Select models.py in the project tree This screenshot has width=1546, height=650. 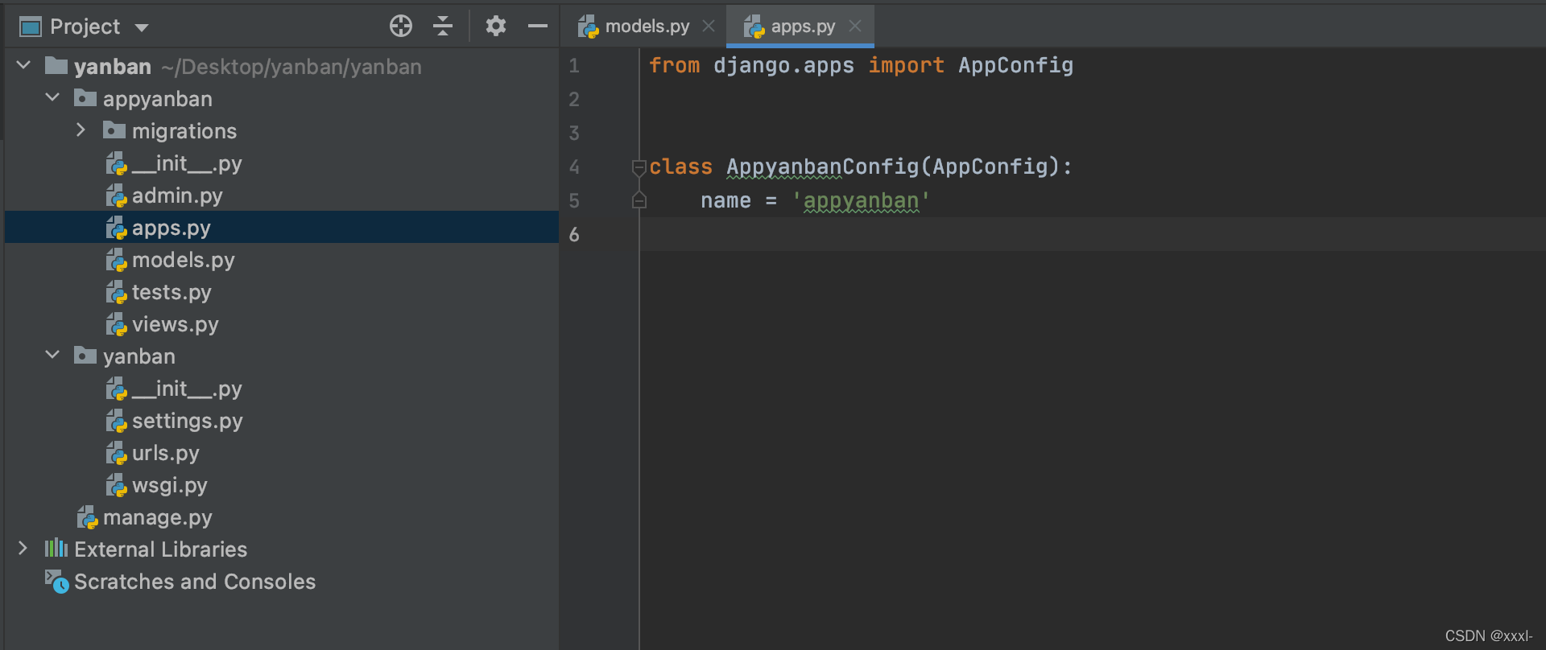click(x=282, y=260)
